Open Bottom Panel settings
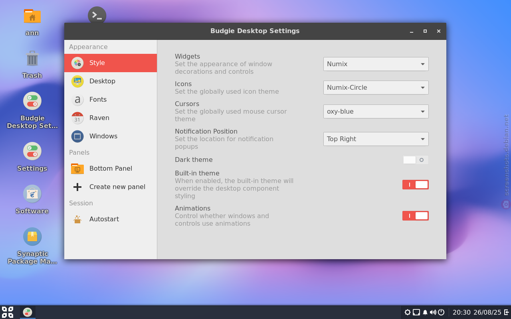Viewport: 511px width, 319px height. [111, 169]
